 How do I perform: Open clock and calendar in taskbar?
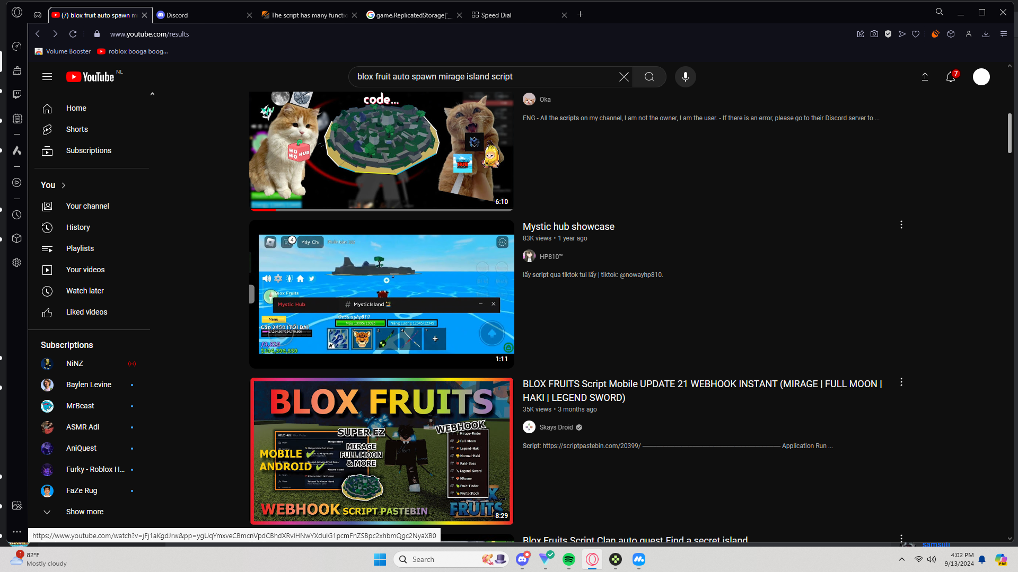click(959, 559)
